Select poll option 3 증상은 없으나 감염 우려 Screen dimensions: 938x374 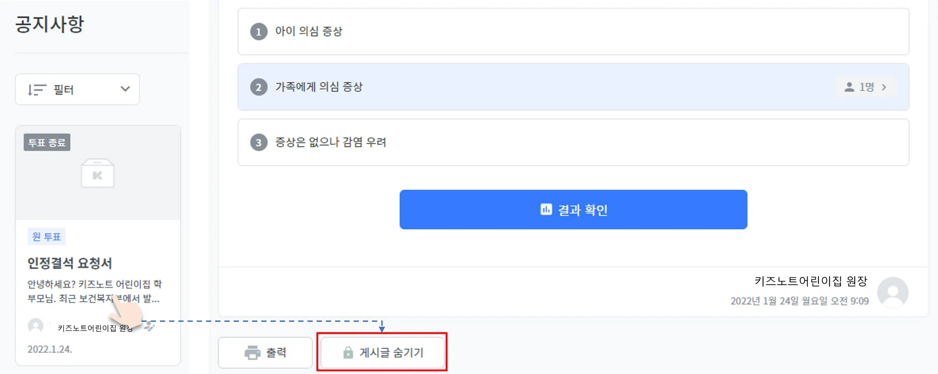click(x=573, y=143)
